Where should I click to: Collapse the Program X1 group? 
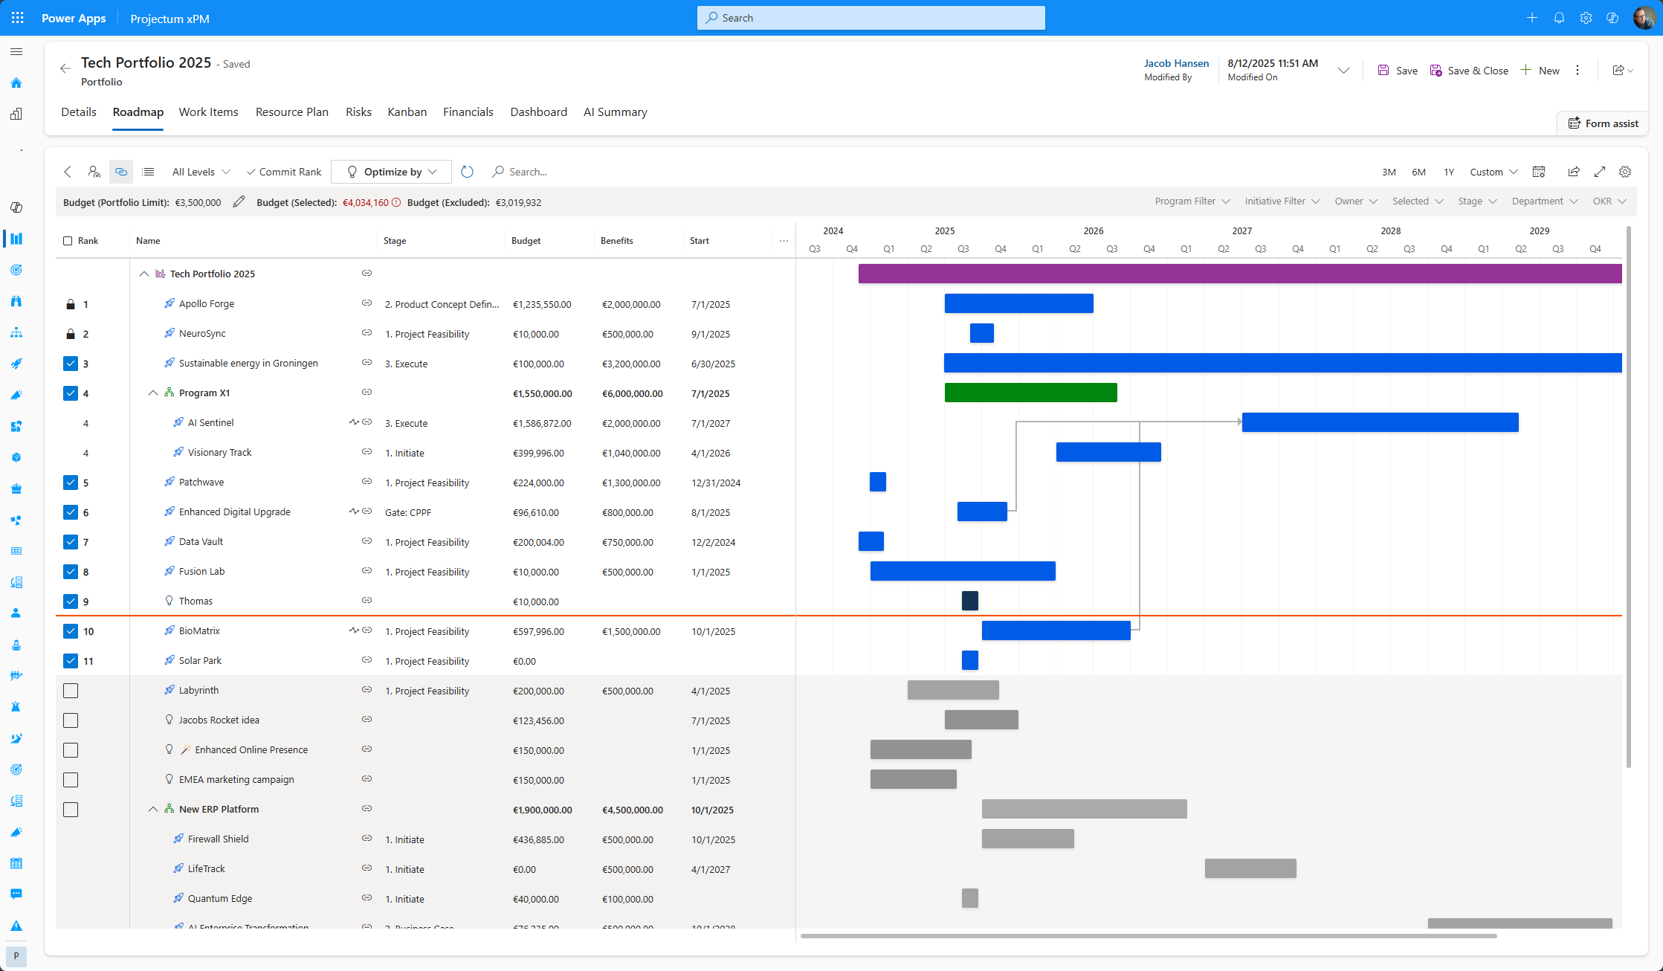(154, 393)
